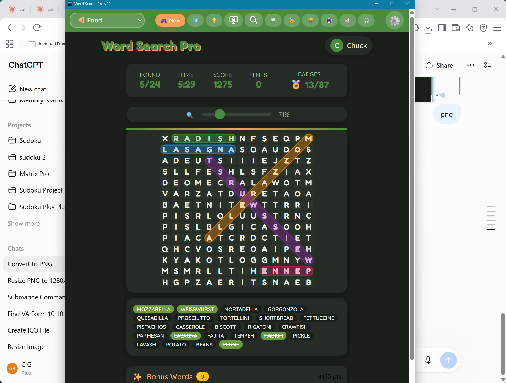
Task: Click the PISTACHIOS word in list
Action: (x=151, y=327)
